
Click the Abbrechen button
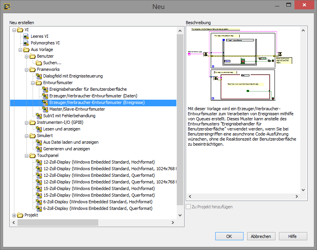pyautogui.click(x=261, y=236)
